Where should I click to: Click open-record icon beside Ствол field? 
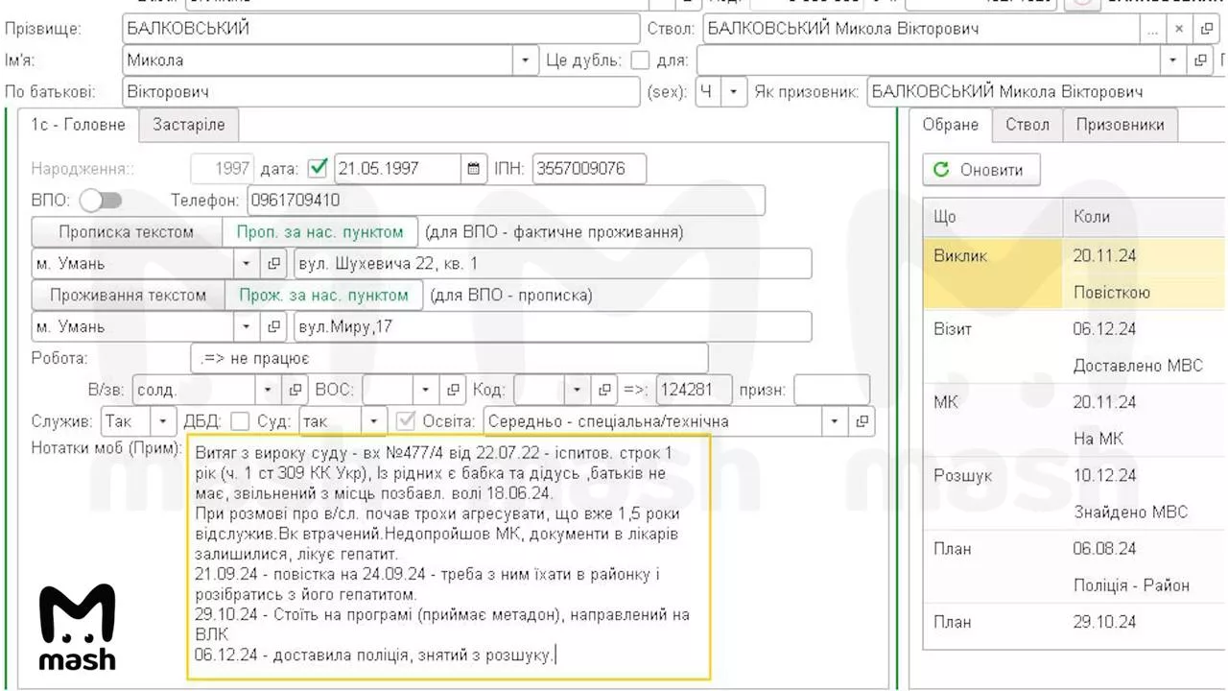[x=1205, y=29]
